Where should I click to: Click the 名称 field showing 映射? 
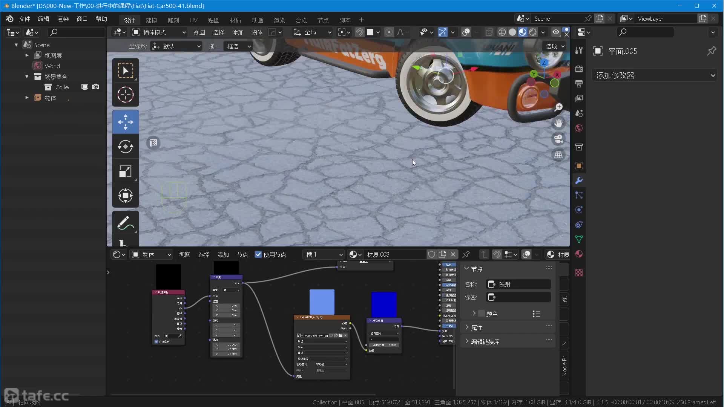[518, 284]
